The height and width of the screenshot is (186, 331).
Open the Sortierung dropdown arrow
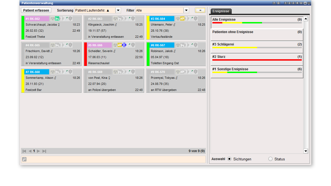click(118, 10)
